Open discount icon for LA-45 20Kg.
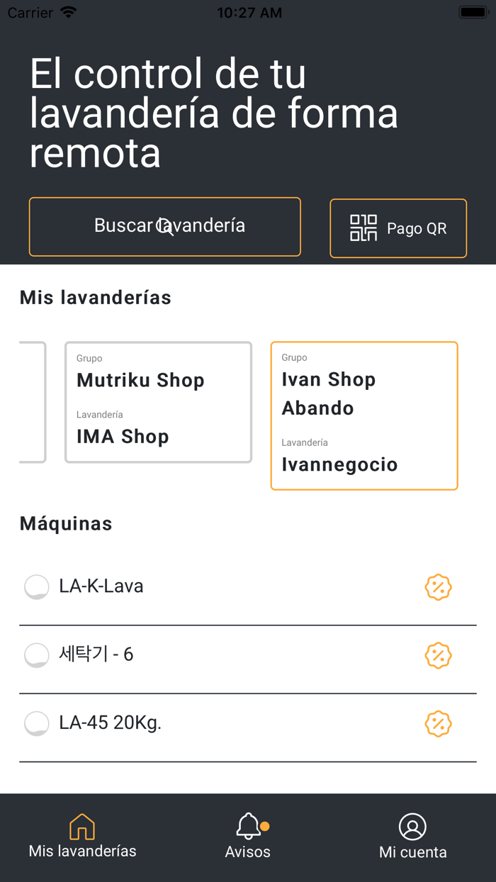Image resolution: width=496 pixels, height=882 pixels. (x=438, y=724)
